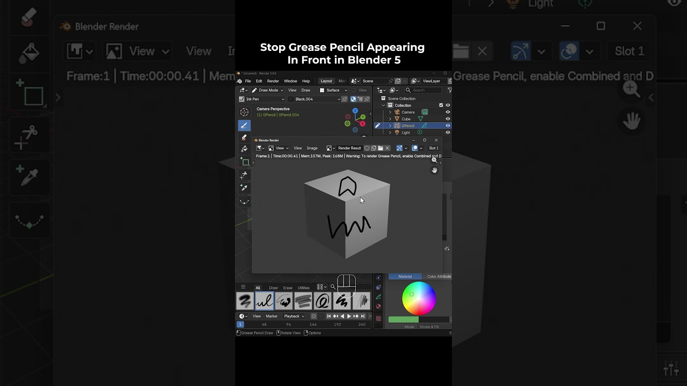Hide the Camera object via eye icon
Screen dimensions: 687x386
(x=448, y=112)
